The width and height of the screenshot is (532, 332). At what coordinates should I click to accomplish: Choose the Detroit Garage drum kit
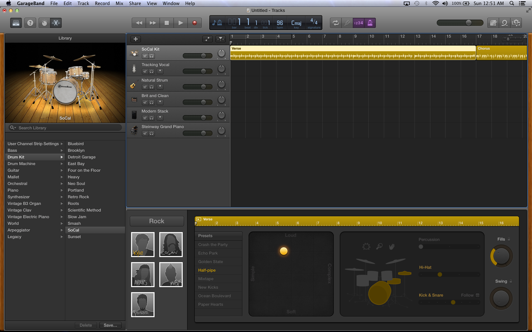pos(82,157)
